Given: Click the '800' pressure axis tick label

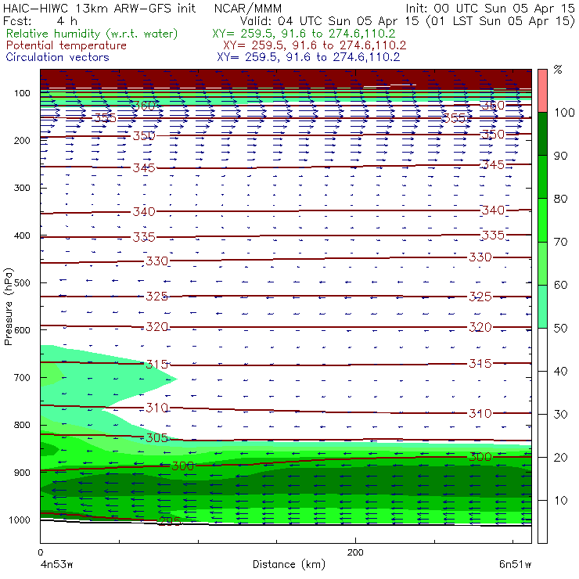Looking at the screenshot, I should click(22, 425).
